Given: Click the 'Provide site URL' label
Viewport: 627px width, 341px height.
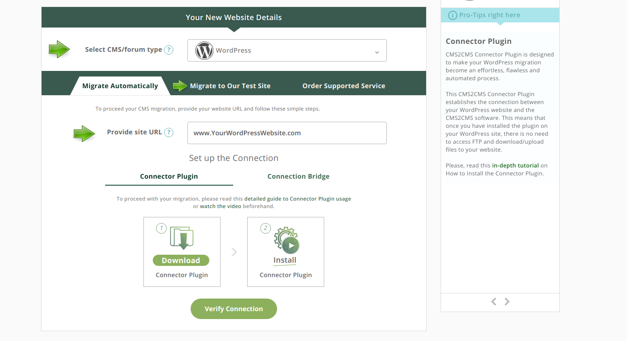Looking at the screenshot, I should click(135, 132).
